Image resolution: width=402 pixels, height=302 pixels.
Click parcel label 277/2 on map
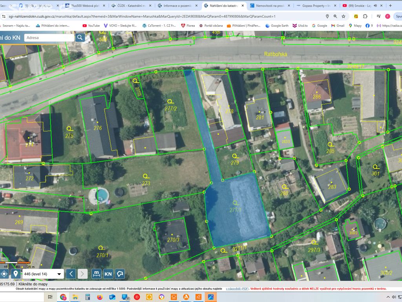(171, 109)
